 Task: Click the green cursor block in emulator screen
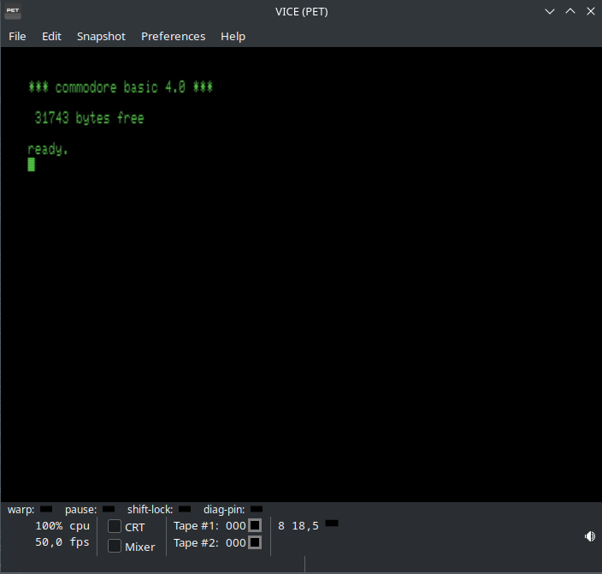[32, 164]
